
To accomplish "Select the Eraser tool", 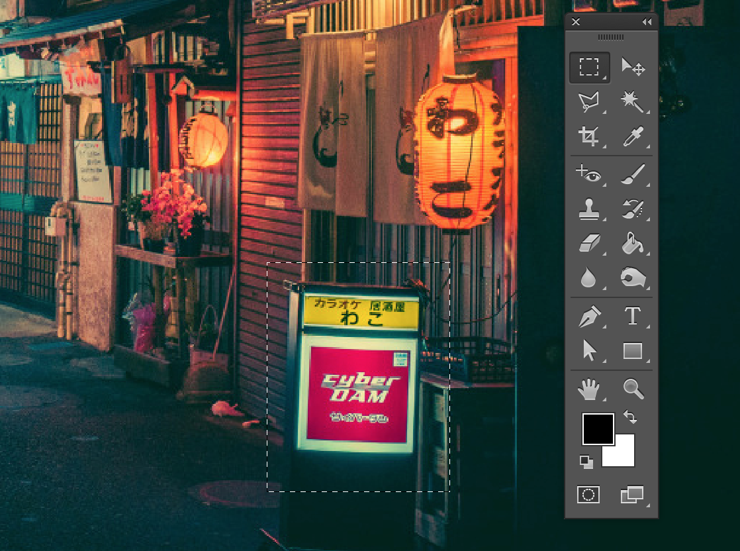I will 588,244.
